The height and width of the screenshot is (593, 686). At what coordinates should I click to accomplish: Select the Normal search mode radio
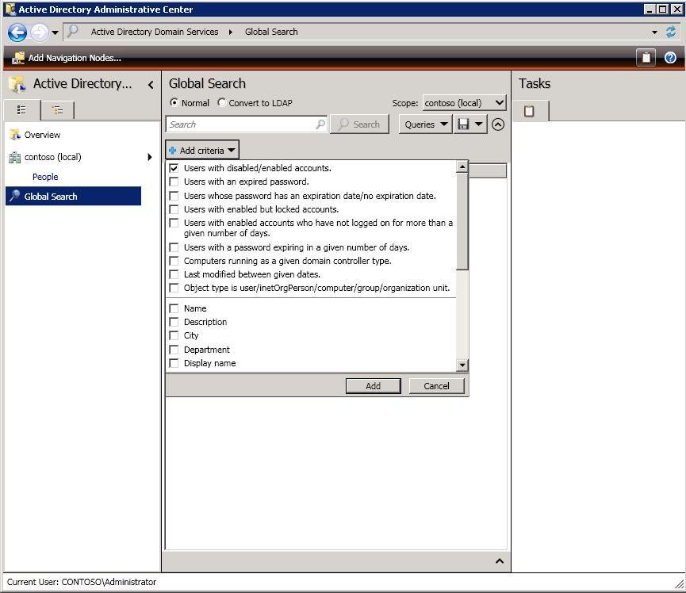(x=174, y=103)
